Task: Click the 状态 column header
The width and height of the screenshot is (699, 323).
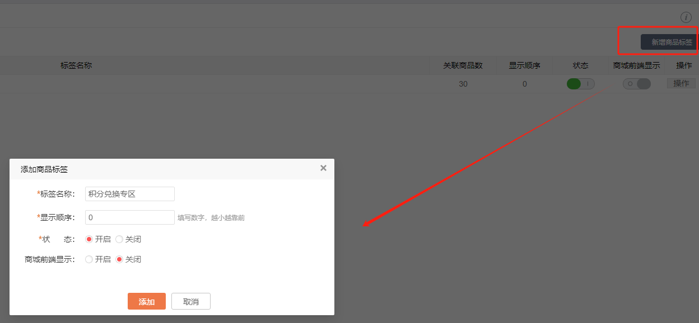Action: 580,65
